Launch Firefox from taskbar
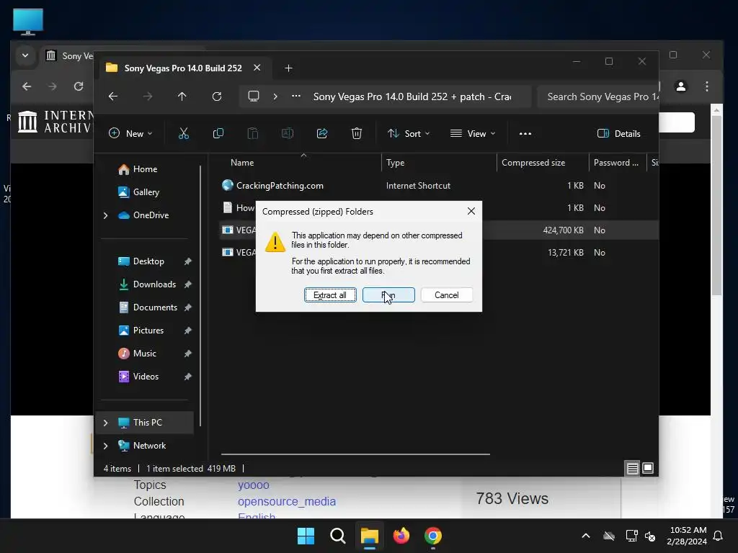This screenshot has width=738, height=553. (401, 536)
